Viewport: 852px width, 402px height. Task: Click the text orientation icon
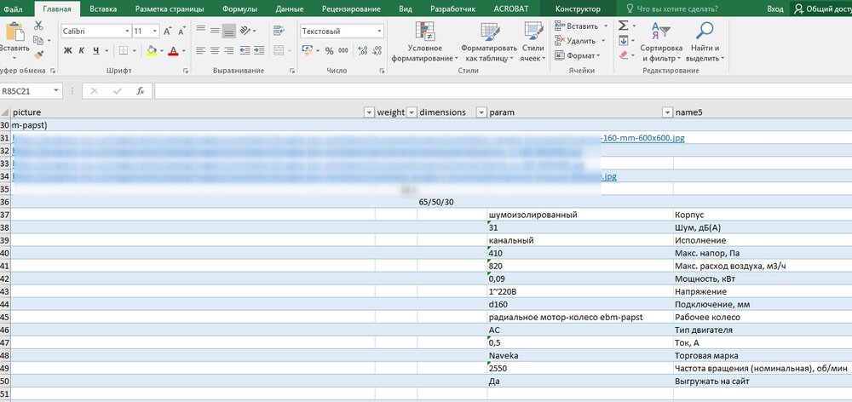click(245, 31)
